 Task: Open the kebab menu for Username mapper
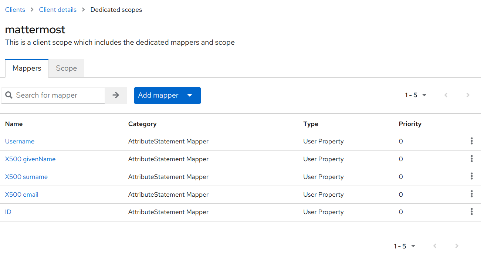(x=472, y=141)
